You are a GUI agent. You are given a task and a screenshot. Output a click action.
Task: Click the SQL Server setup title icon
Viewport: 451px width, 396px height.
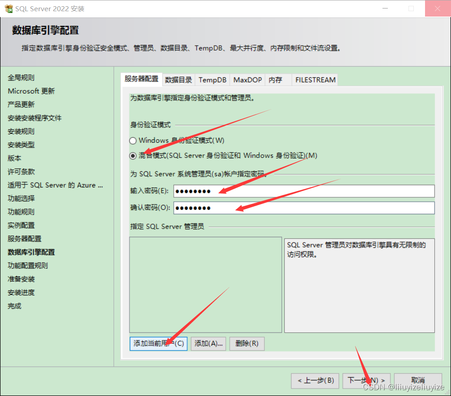click(x=9, y=9)
